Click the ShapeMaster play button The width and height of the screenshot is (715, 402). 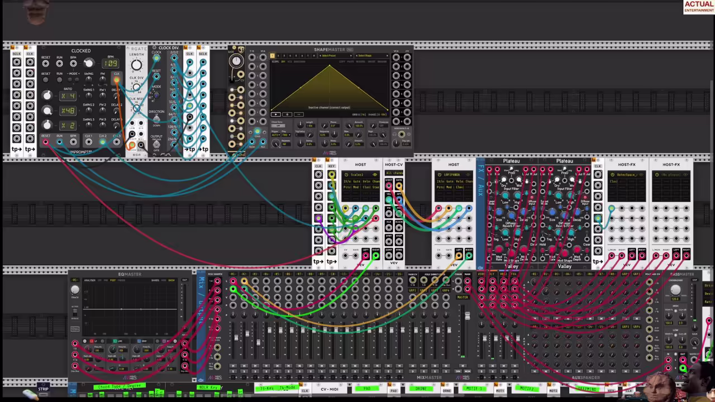pyautogui.click(x=276, y=114)
